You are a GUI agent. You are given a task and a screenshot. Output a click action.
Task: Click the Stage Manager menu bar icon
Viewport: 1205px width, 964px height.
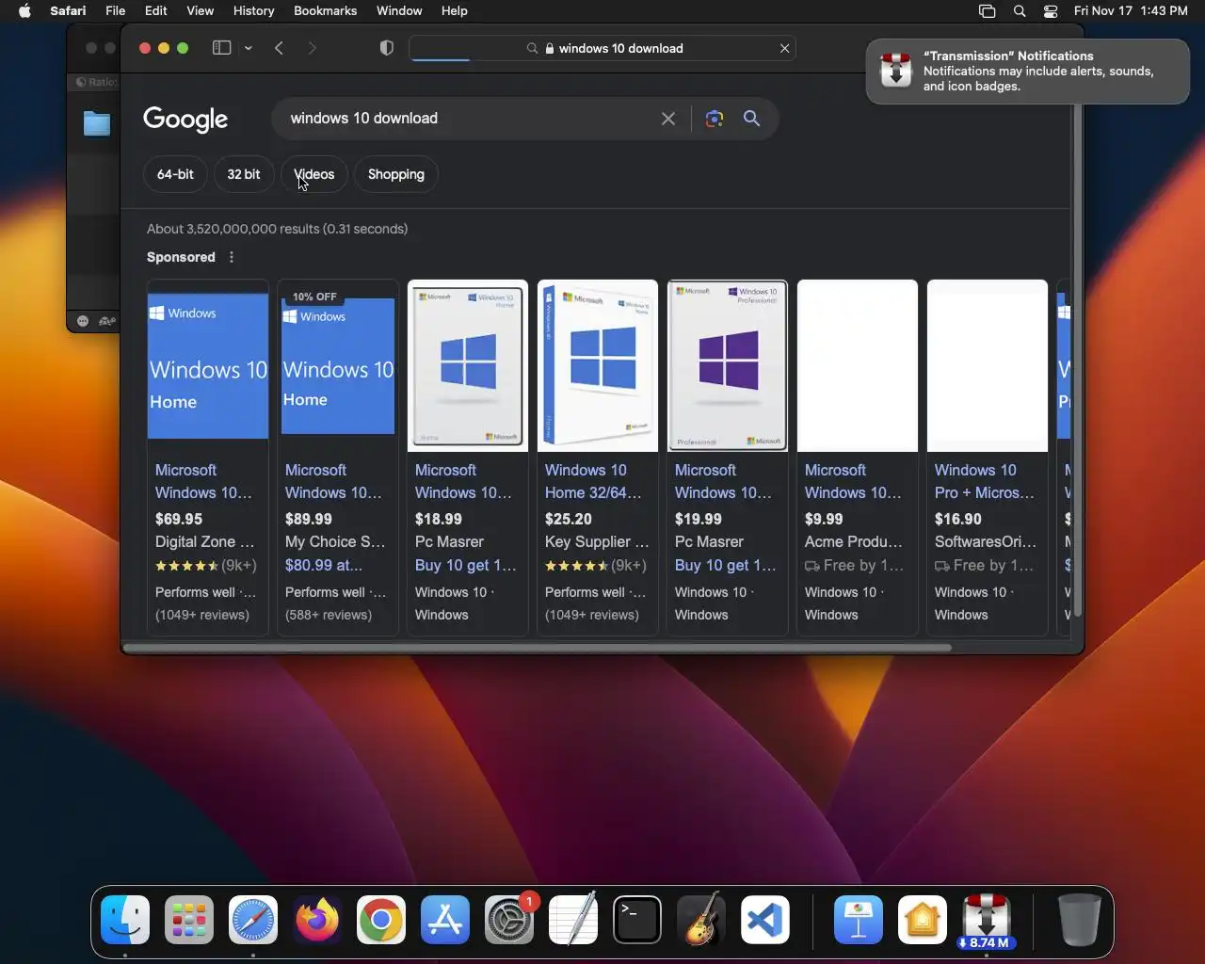(x=987, y=10)
